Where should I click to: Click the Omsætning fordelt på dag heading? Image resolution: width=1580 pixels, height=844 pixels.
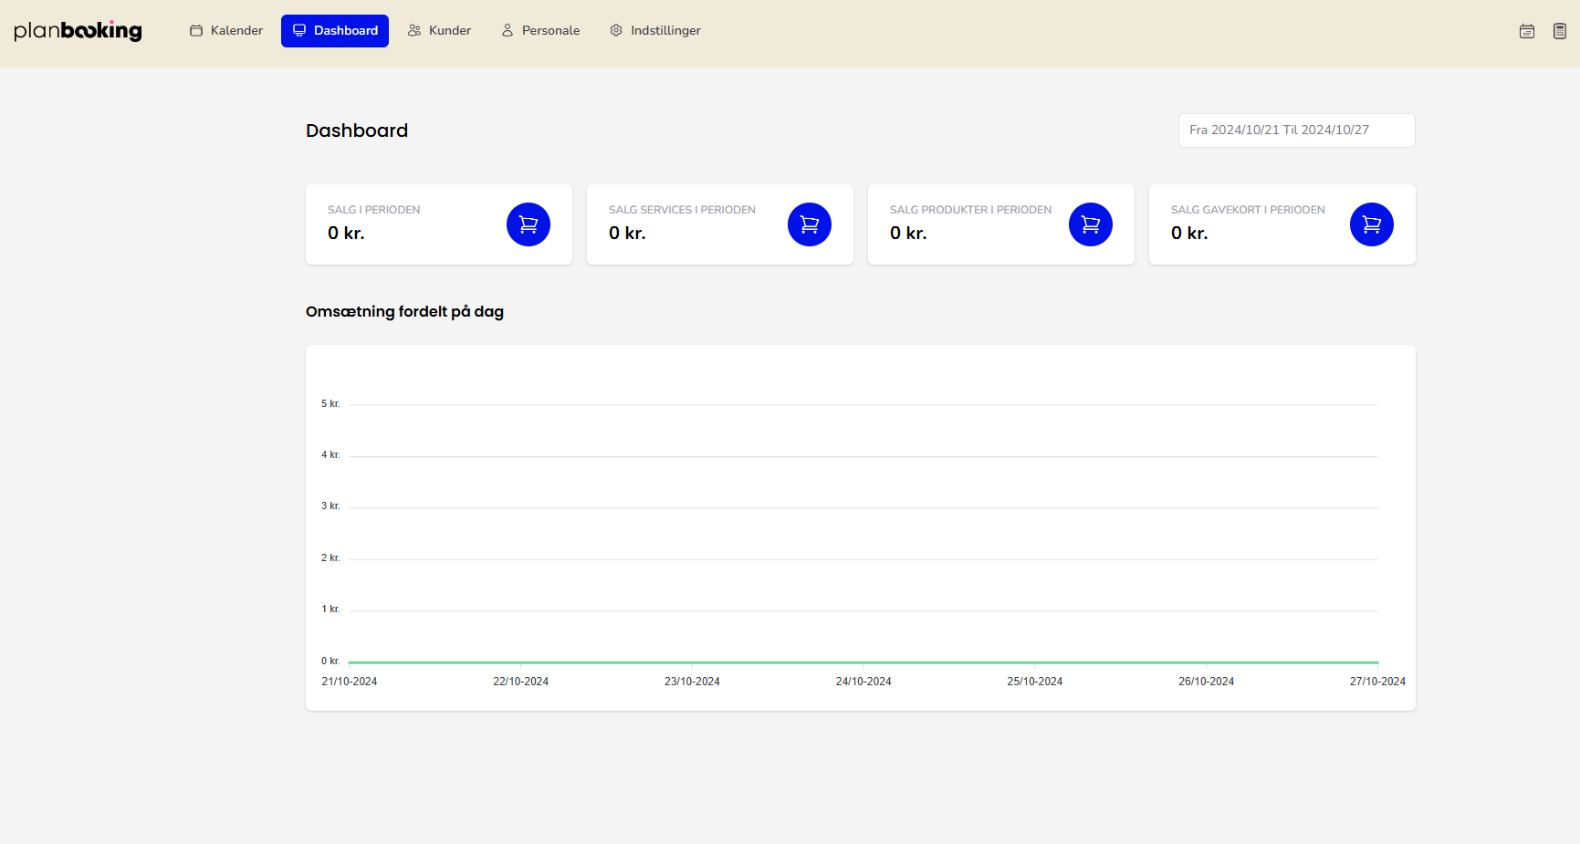coord(404,312)
